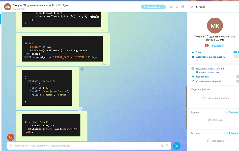Open 'Избранное' section
The width and height of the screenshot is (239, 151).
tap(202, 77)
